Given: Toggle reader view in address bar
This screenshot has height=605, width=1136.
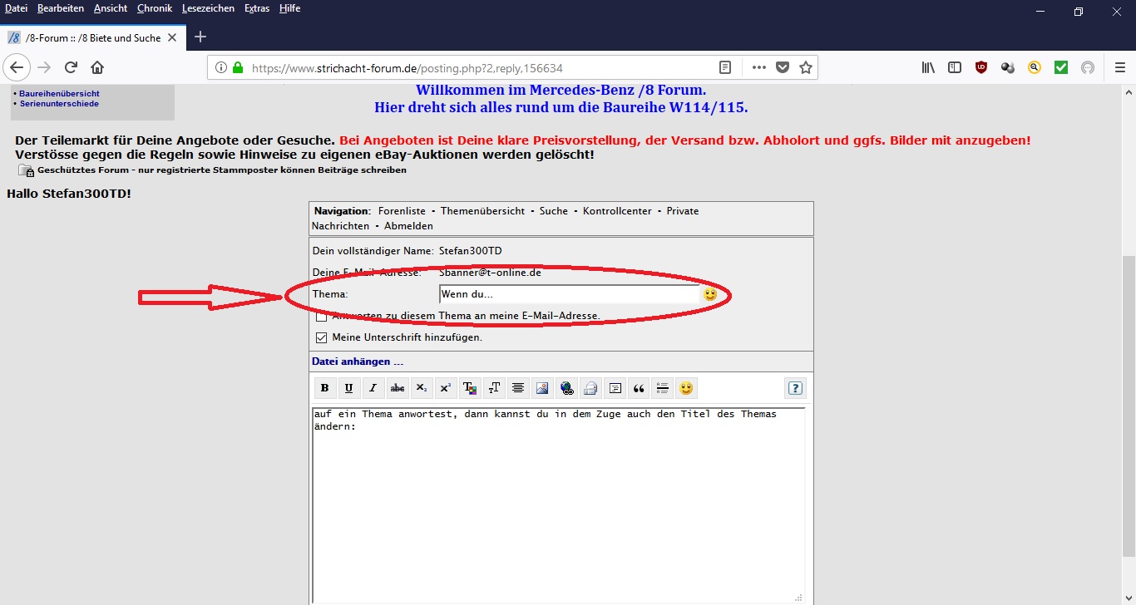Looking at the screenshot, I should point(725,67).
